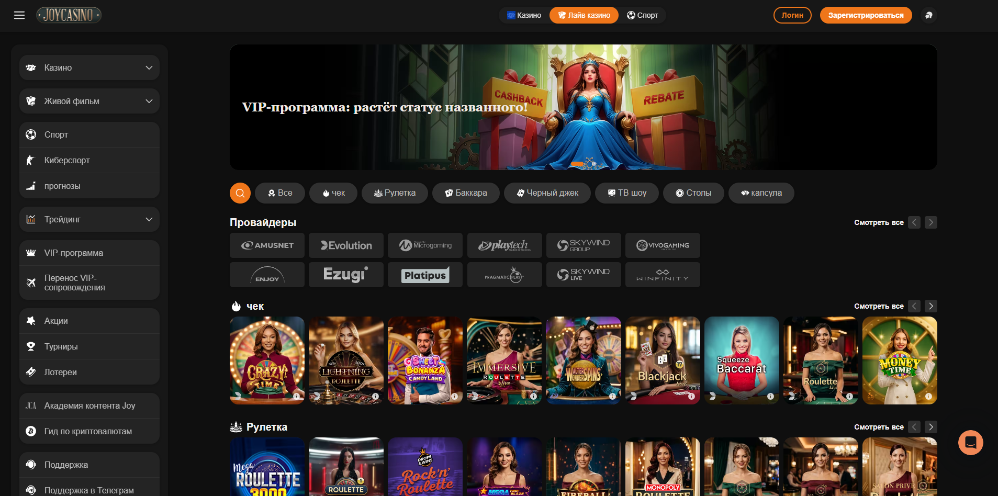Open Смотреть все for чек section
Viewport: 998px width, 496px height.
(879, 306)
